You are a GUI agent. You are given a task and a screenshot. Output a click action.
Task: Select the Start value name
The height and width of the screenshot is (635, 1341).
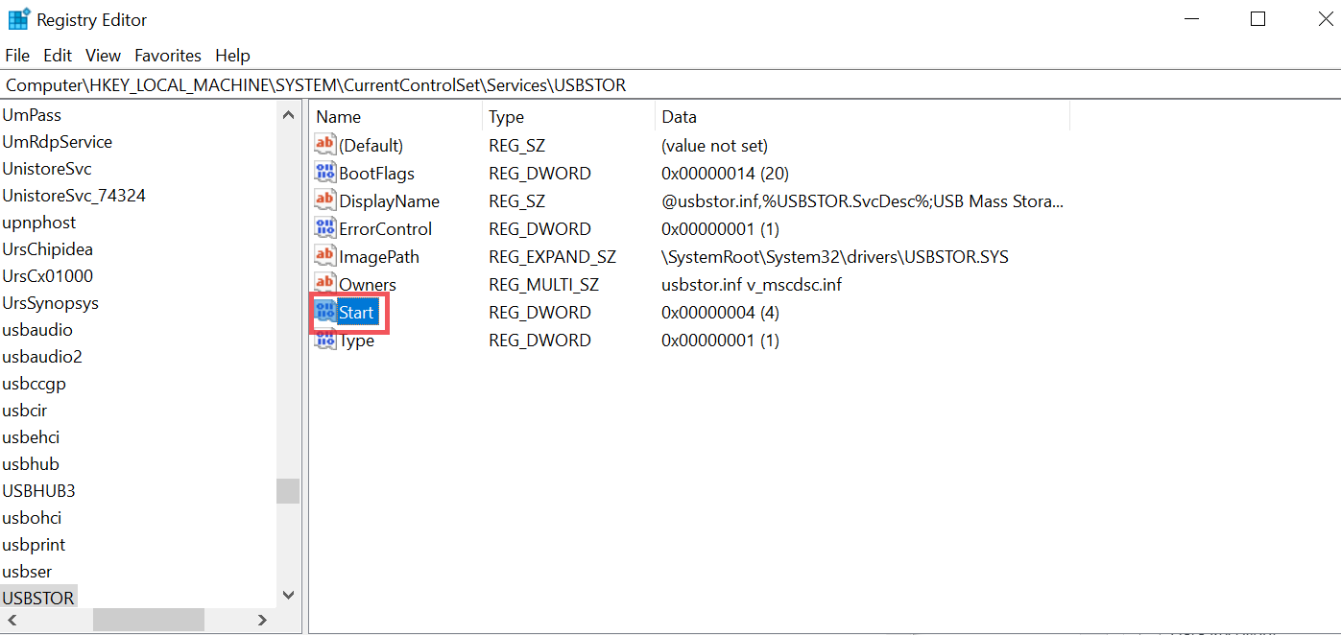coord(356,313)
